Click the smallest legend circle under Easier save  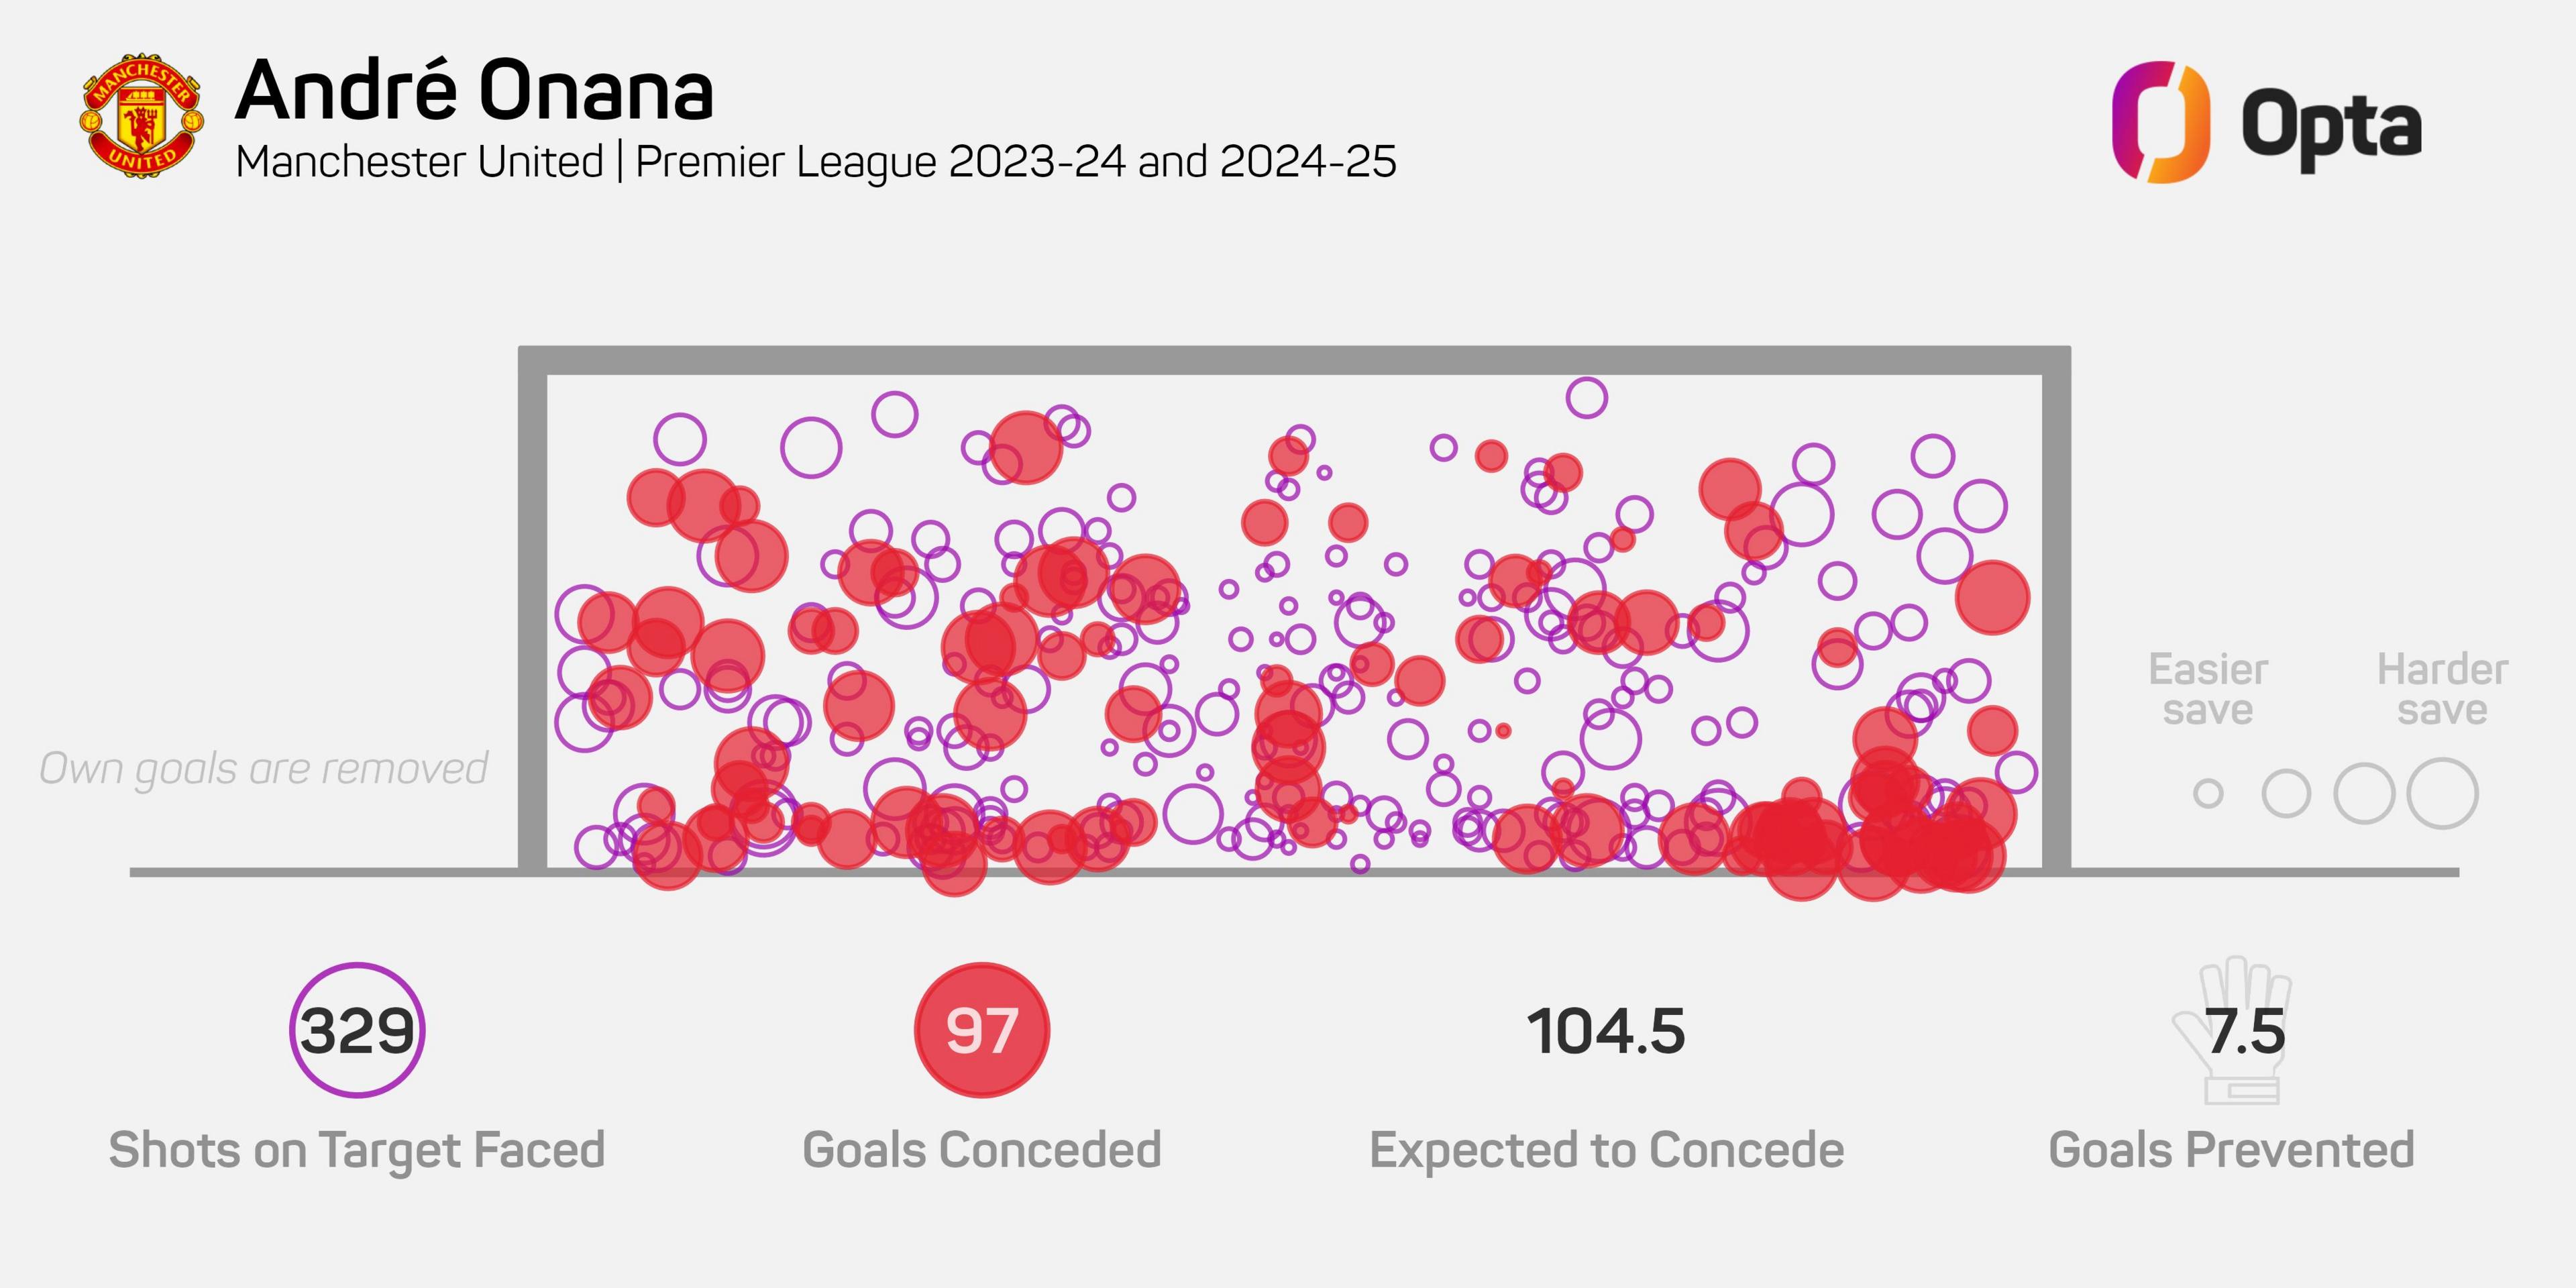pyautogui.click(x=2208, y=794)
